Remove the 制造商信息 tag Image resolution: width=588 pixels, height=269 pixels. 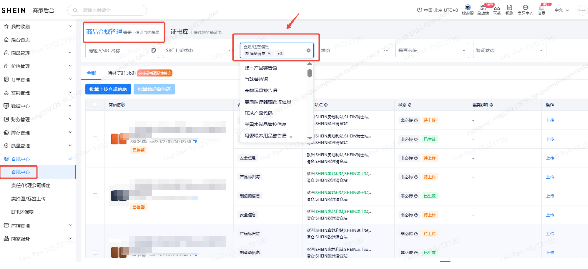click(x=269, y=53)
